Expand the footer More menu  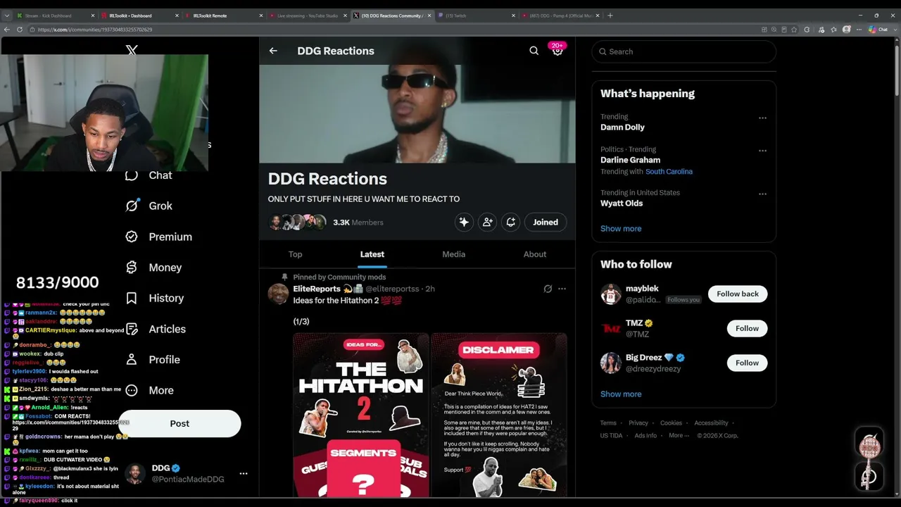pos(679,435)
